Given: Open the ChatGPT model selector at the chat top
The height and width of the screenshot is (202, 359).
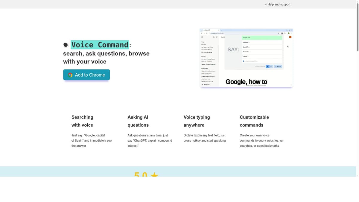Looking at the screenshot, I should (223, 37).
